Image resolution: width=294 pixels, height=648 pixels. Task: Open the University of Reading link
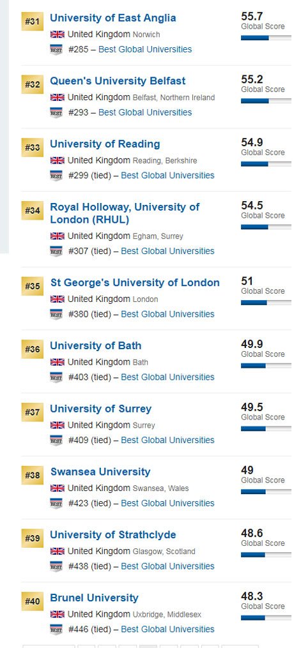(x=105, y=144)
